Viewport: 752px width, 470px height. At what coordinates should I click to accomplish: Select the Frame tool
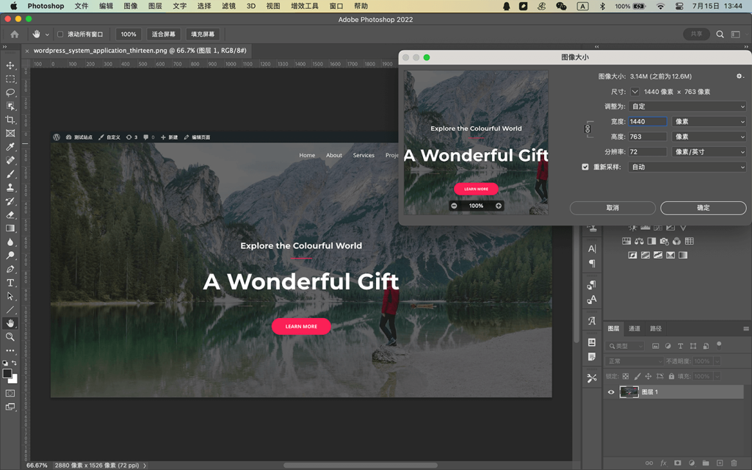[x=10, y=134]
